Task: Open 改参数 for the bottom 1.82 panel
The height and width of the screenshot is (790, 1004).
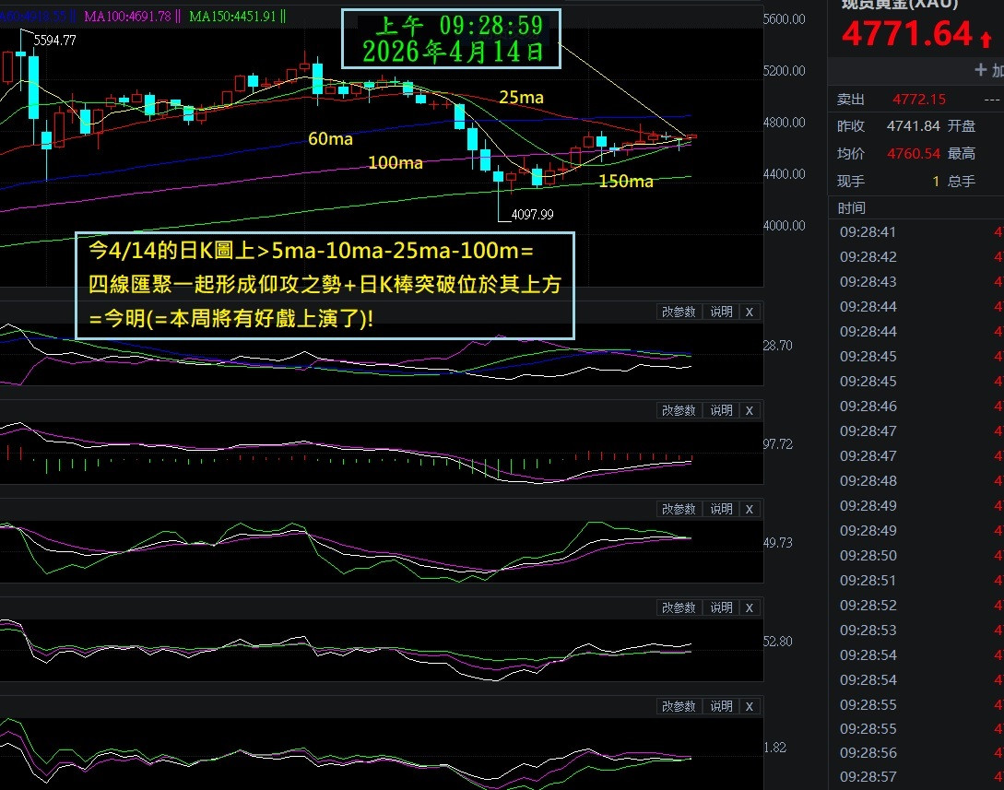Action: pos(679,707)
